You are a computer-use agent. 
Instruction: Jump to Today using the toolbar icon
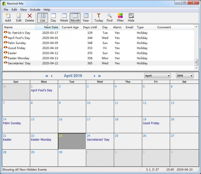(x=98, y=18)
